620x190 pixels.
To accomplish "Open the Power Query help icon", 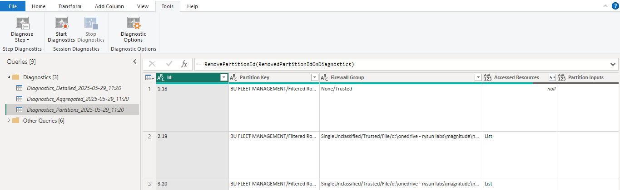I will pos(615,6).
